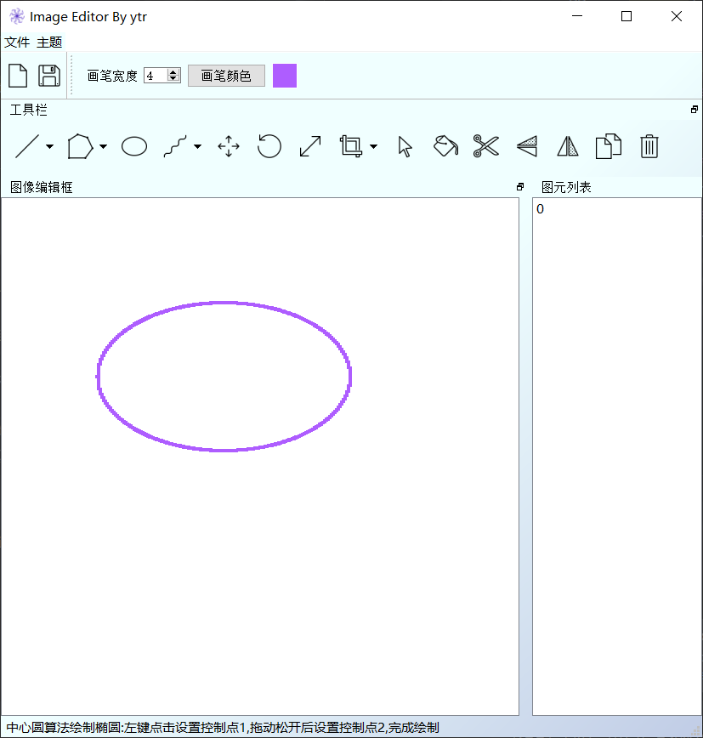Click the purple pen color swatch
This screenshot has height=738, width=703.
coord(285,76)
